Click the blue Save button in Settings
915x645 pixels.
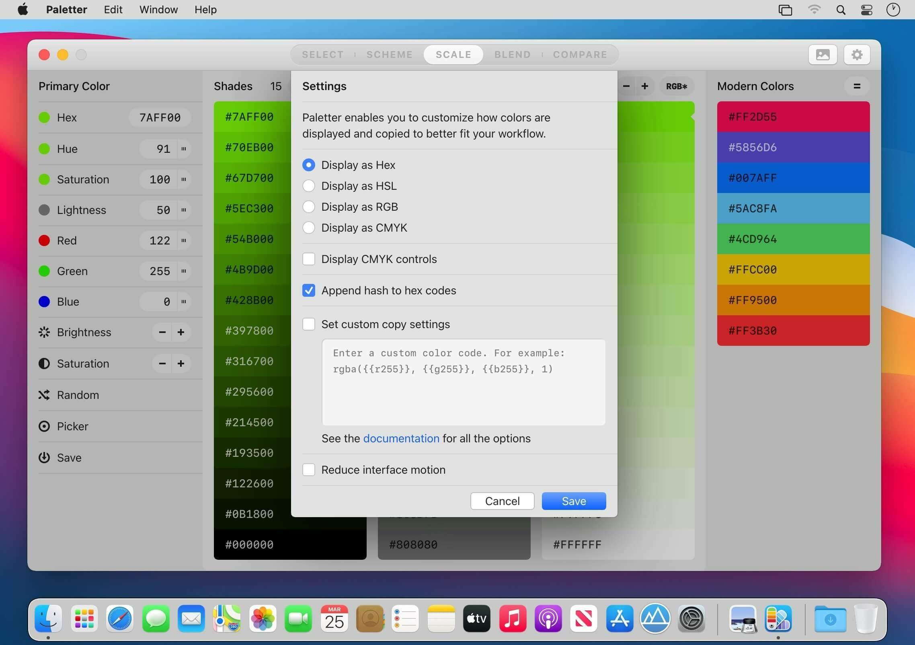[574, 501]
